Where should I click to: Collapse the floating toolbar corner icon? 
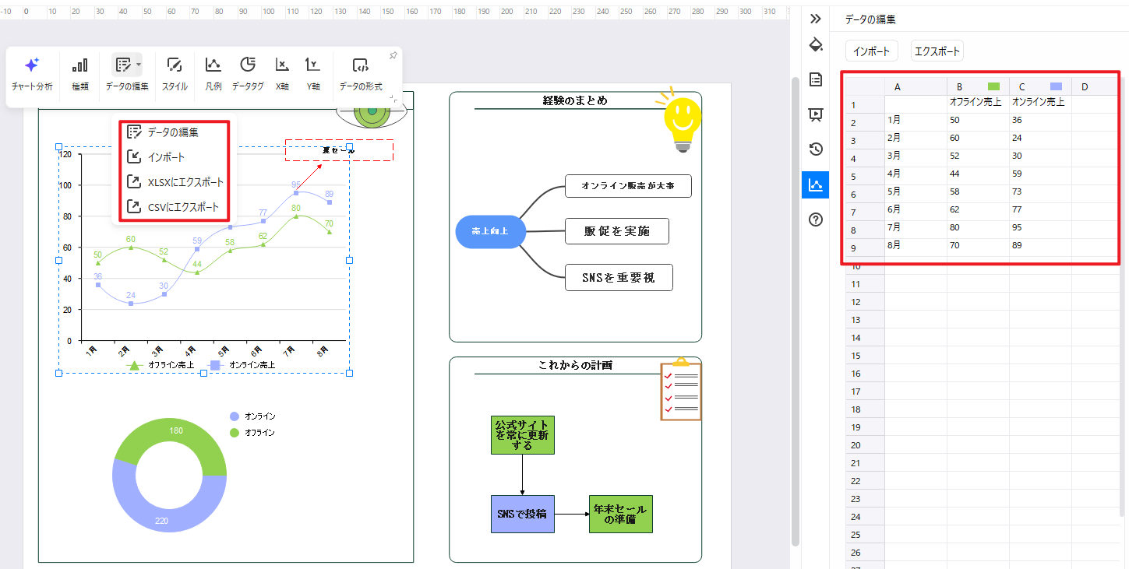pyautogui.click(x=395, y=99)
